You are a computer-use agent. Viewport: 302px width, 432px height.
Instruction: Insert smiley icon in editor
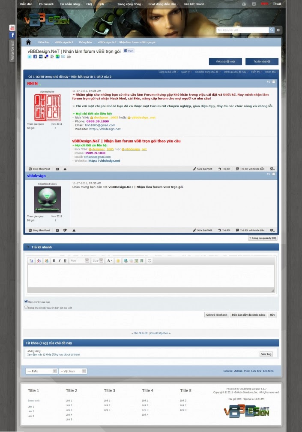[118, 261]
